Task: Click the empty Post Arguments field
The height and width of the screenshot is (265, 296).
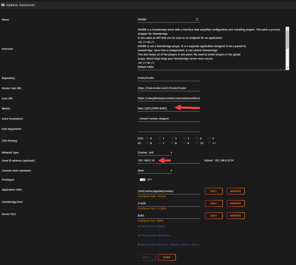Action: [168, 129]
